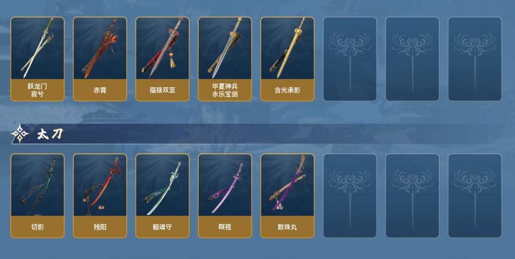Screen dimensions: 515x259
Task: Select the 跃龙门 寂兮 sword card
Action: pyautogui.click(x=37, y=59)
